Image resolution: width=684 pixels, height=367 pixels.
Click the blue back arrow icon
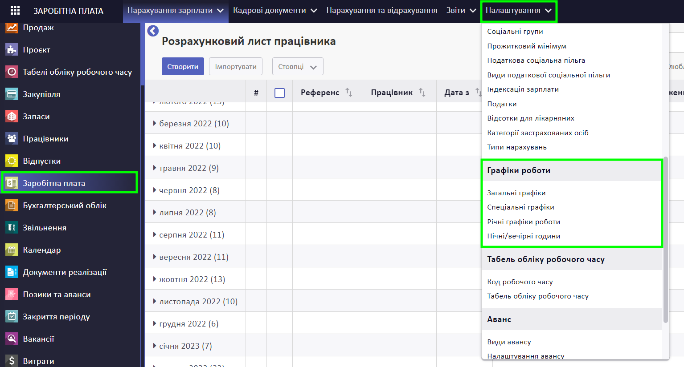point(153,31)
